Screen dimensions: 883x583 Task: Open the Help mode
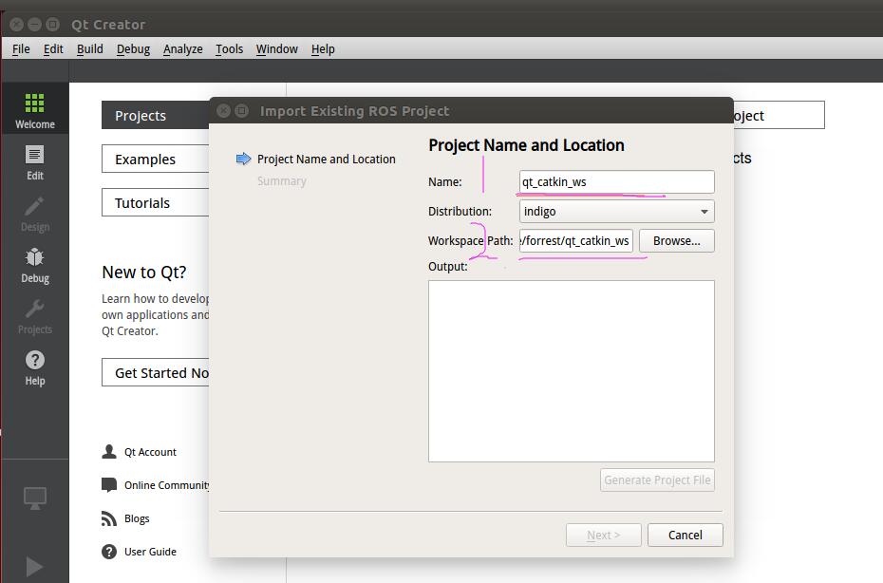click(x=34, y=367)
